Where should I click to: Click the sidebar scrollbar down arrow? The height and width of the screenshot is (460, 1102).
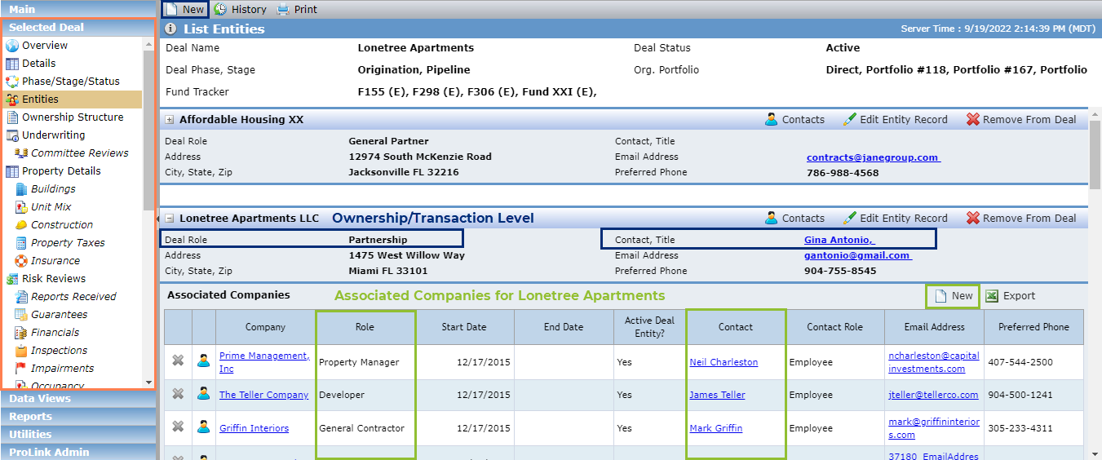point(148,382)
